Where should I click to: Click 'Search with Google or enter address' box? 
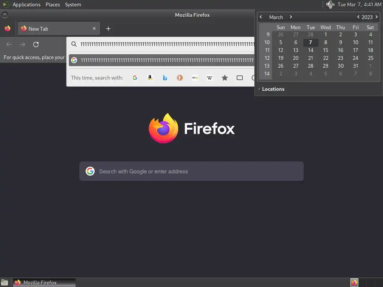point(191,171)
